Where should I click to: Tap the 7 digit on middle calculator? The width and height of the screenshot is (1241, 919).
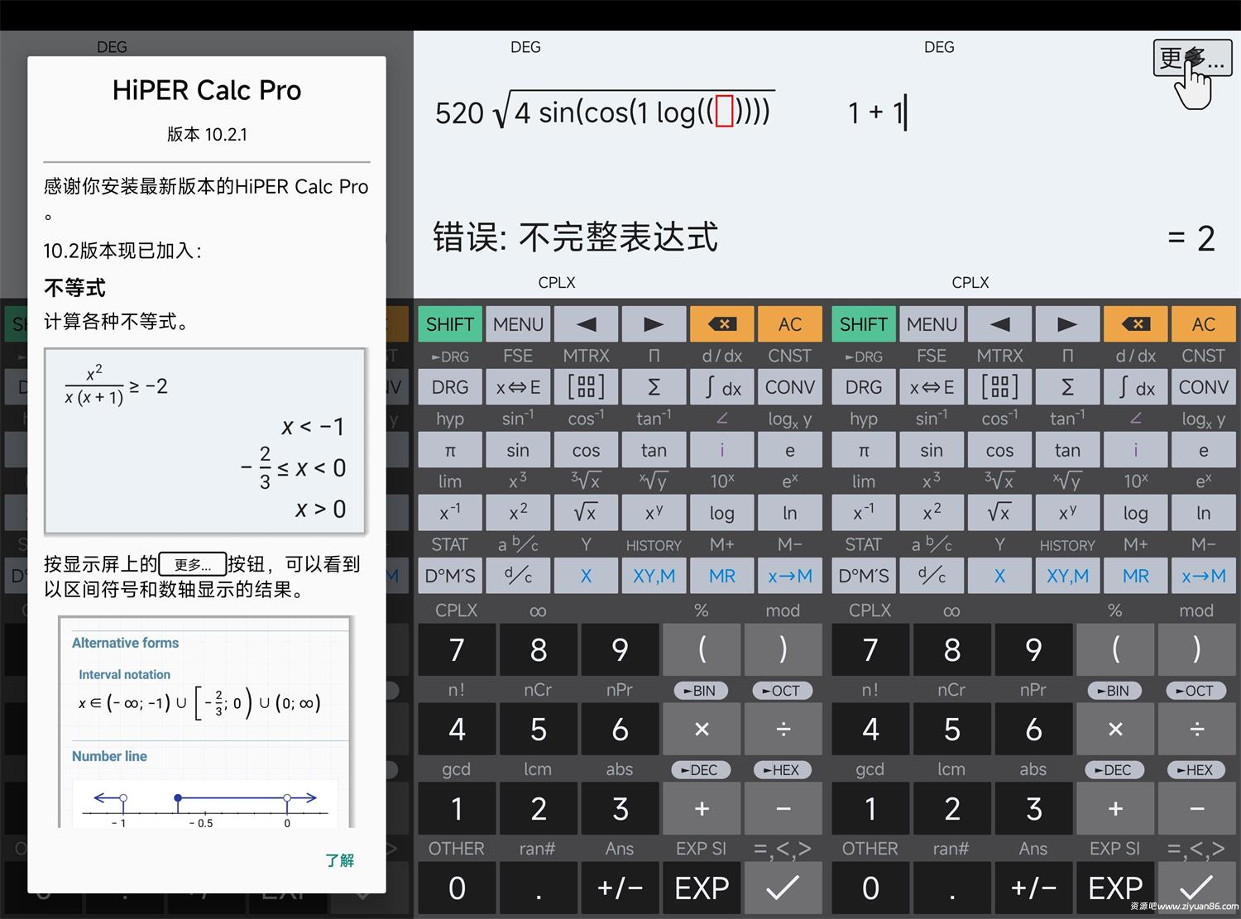coord(457,650)
